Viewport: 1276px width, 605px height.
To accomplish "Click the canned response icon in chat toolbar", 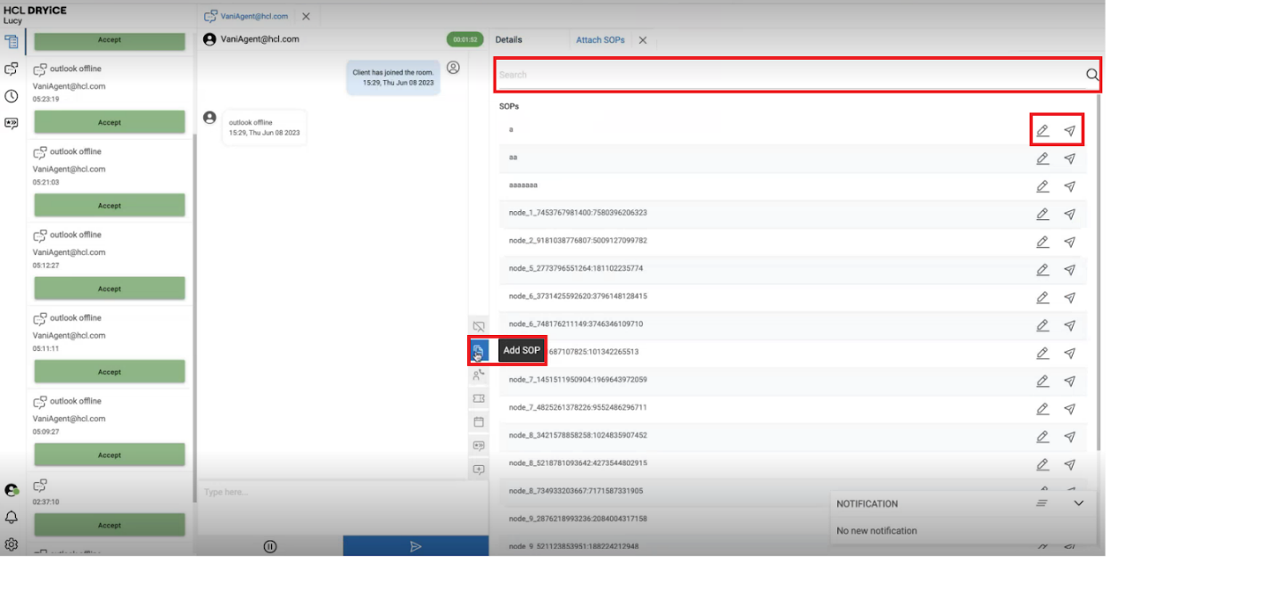I will 479,446.
